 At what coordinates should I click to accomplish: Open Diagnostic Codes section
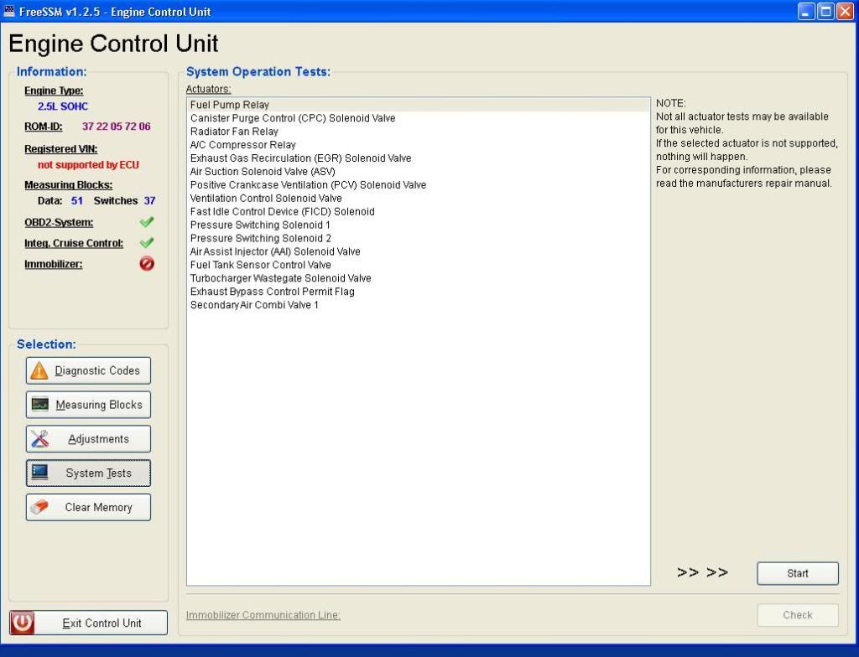88,370
